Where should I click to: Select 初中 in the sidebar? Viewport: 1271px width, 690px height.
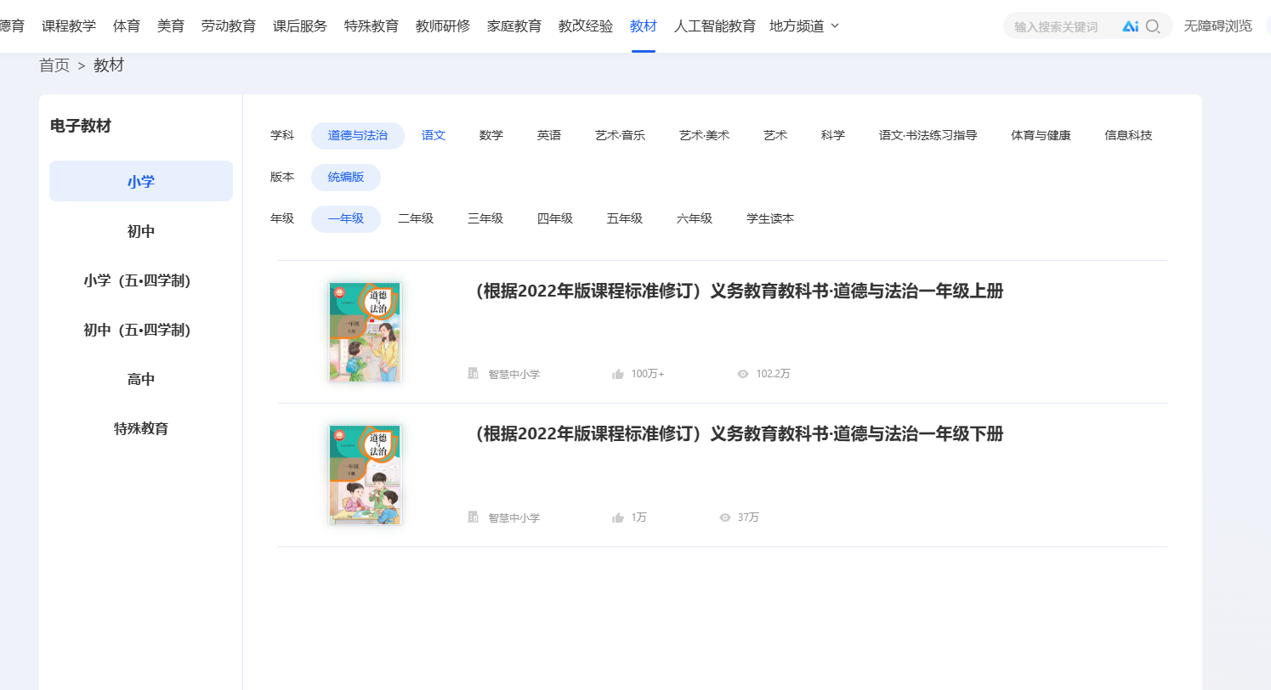[141, 231]
